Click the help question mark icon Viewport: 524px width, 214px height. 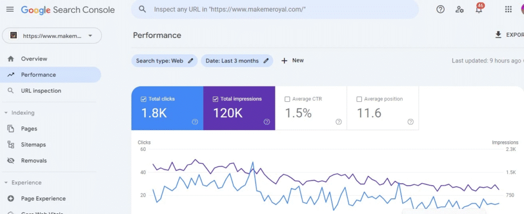pyautogui.click(x=440, y=9)
